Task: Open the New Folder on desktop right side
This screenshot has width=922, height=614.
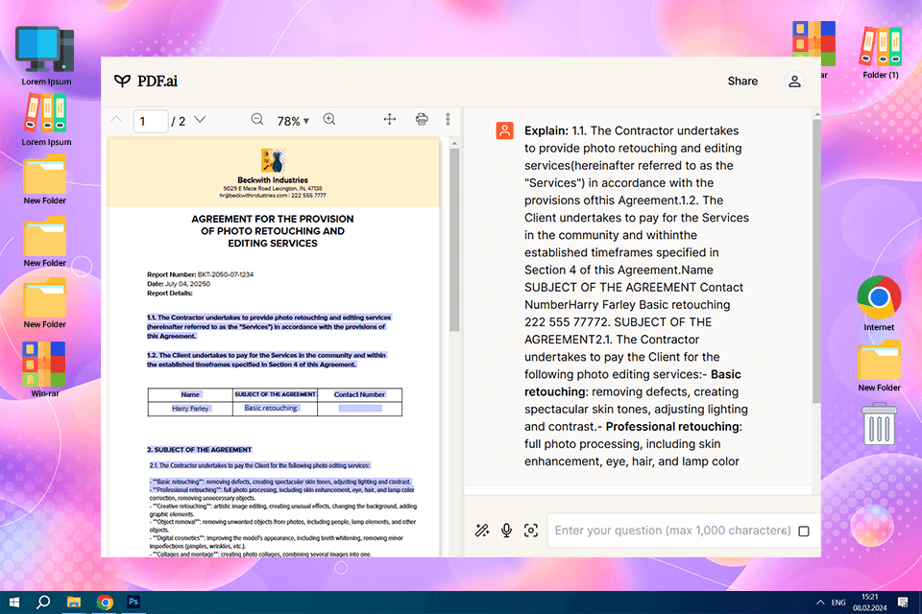Action: [x=879, y=366]
